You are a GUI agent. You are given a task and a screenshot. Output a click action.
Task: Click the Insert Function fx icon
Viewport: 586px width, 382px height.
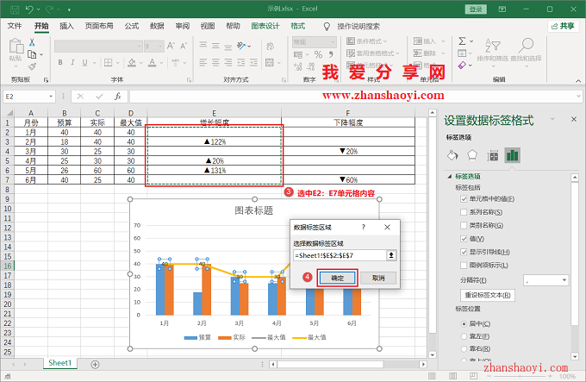(x=118, y=97)
